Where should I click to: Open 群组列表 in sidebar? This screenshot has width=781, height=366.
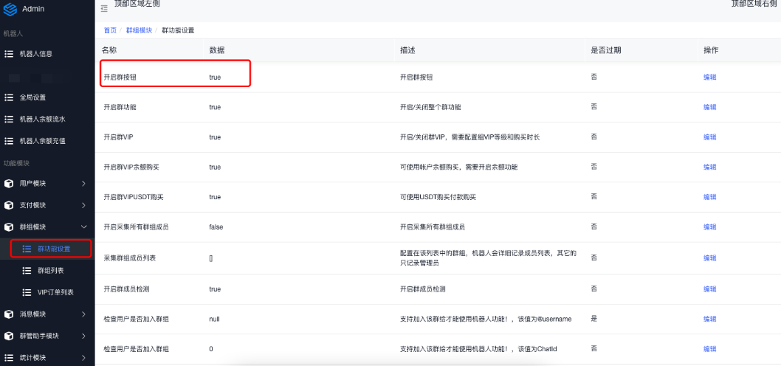50,271
